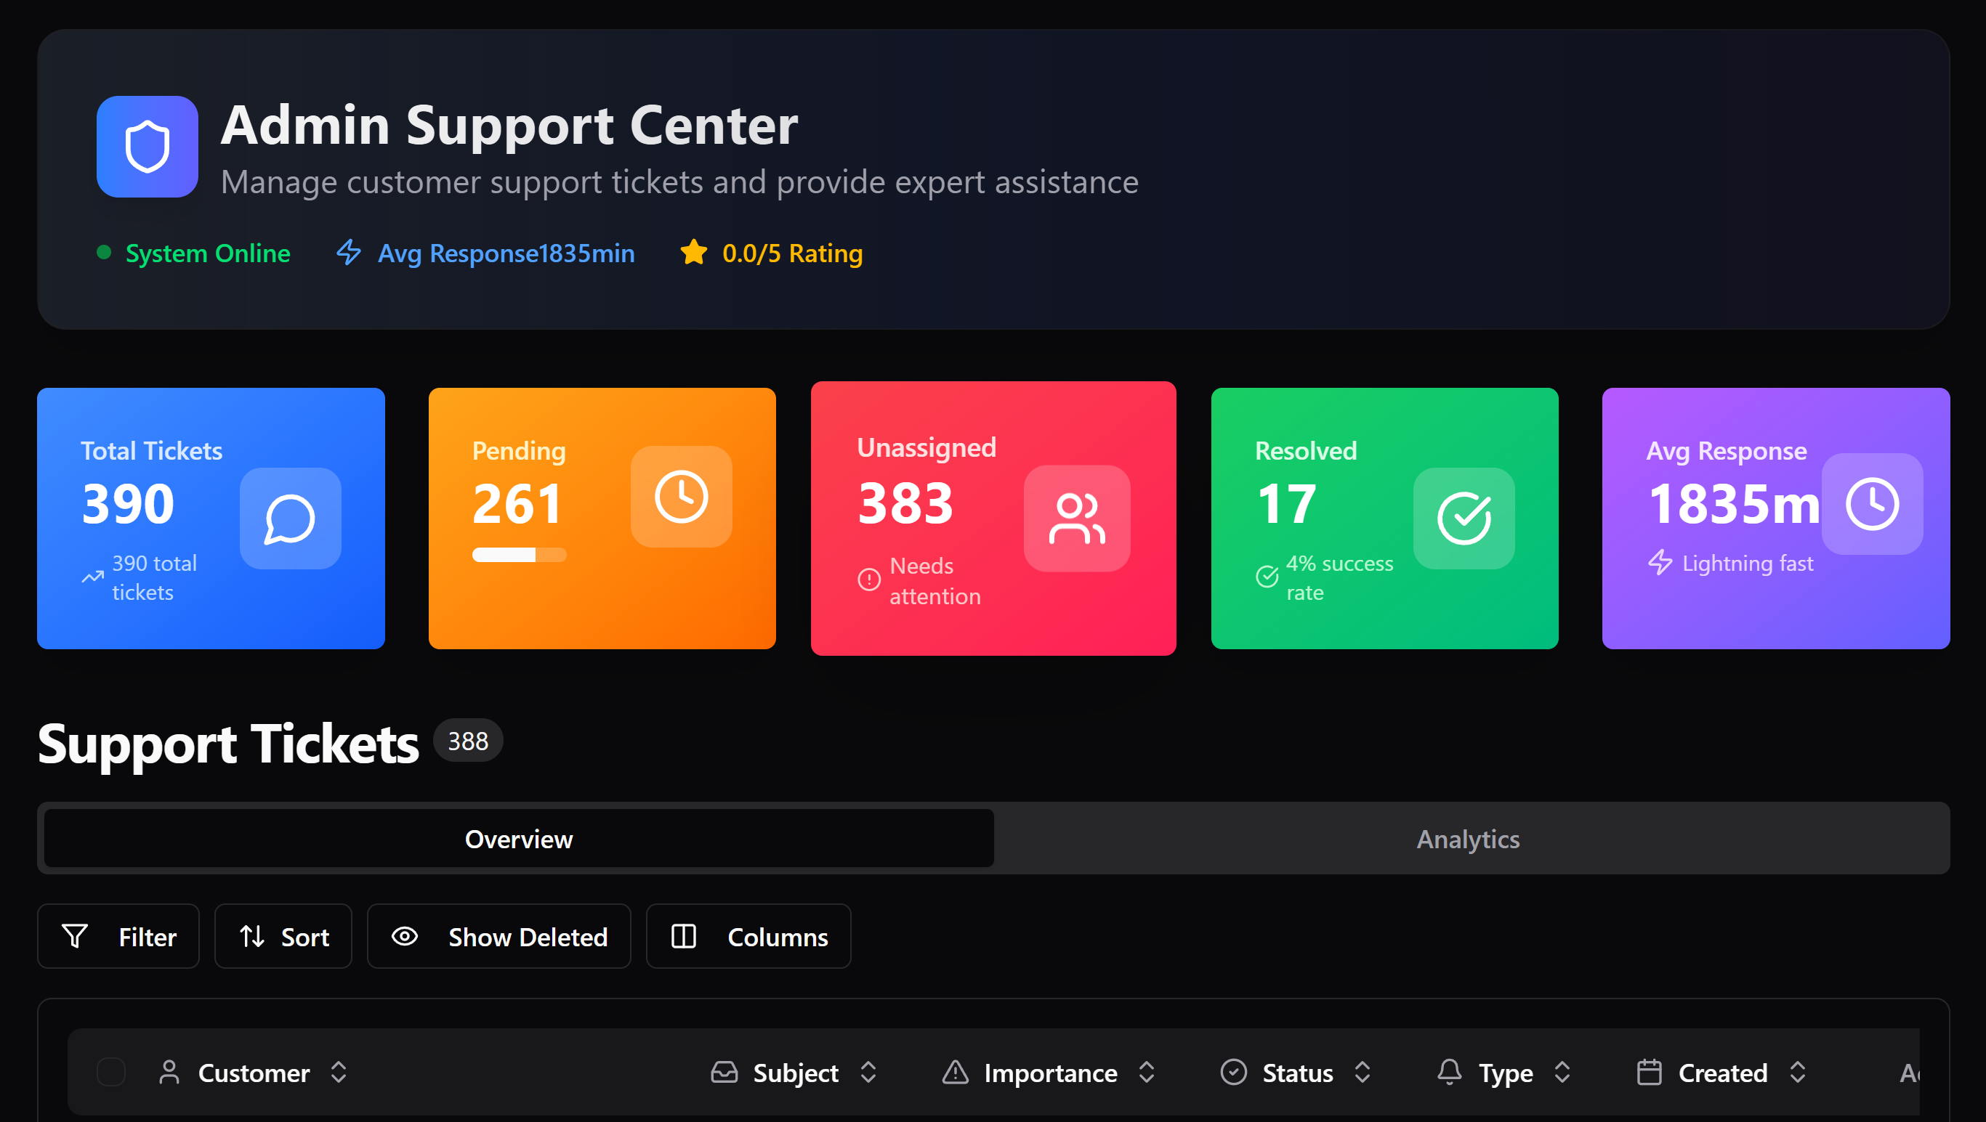The height and width of the screenshot is (1122, 1986).
Task: Click the clock icon on Pending card
Action: point(681,497)
